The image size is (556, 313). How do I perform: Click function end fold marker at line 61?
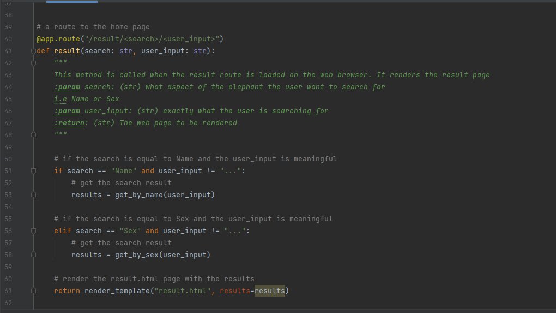coord(33,291)
